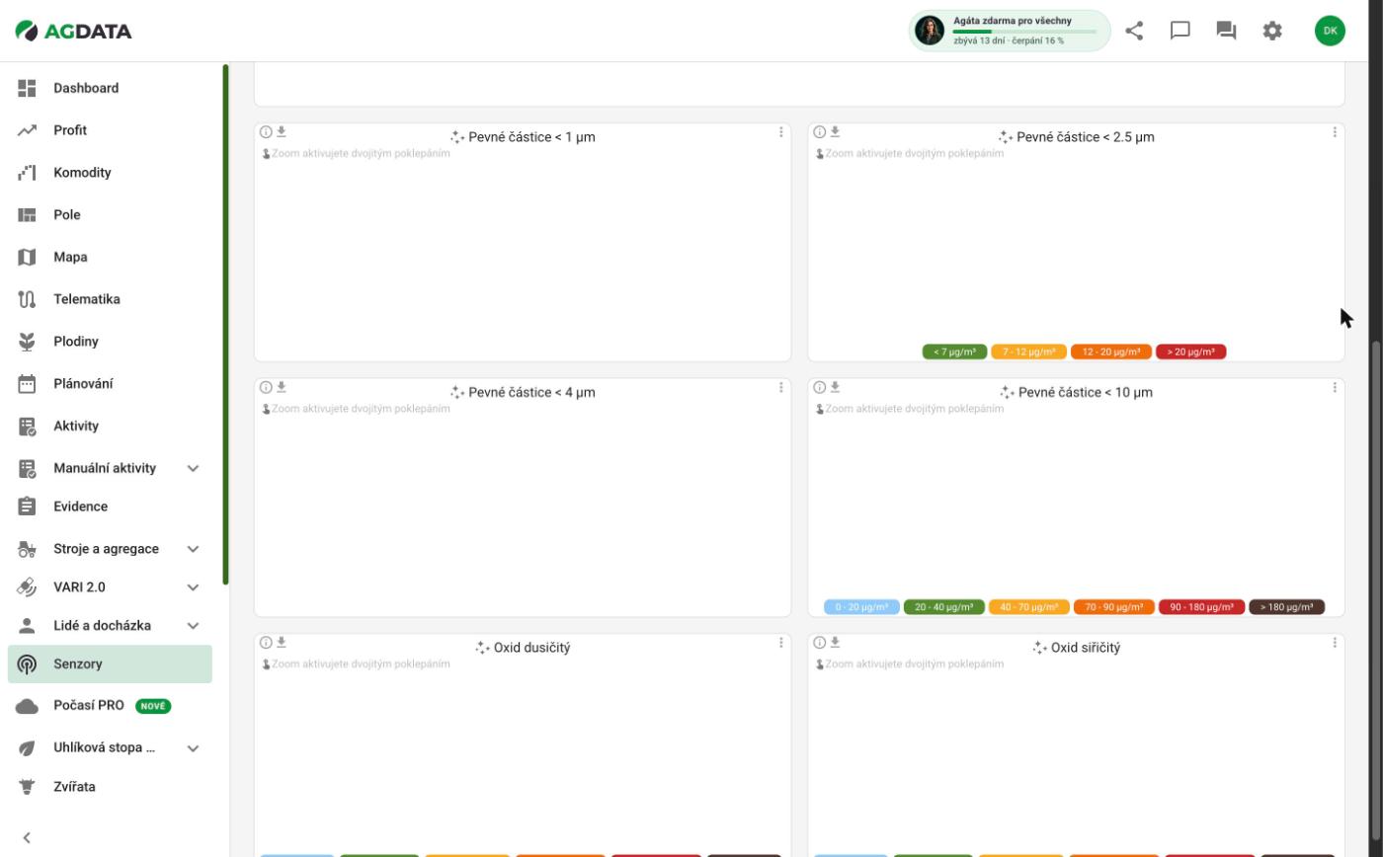Open the DK user avatar

click(1330, 31)
